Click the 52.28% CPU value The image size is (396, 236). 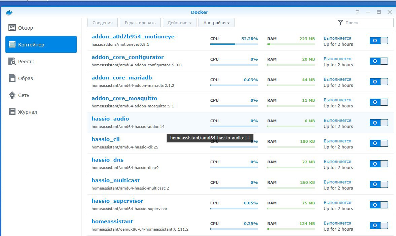pyautogui.click(x=249, y=39)
